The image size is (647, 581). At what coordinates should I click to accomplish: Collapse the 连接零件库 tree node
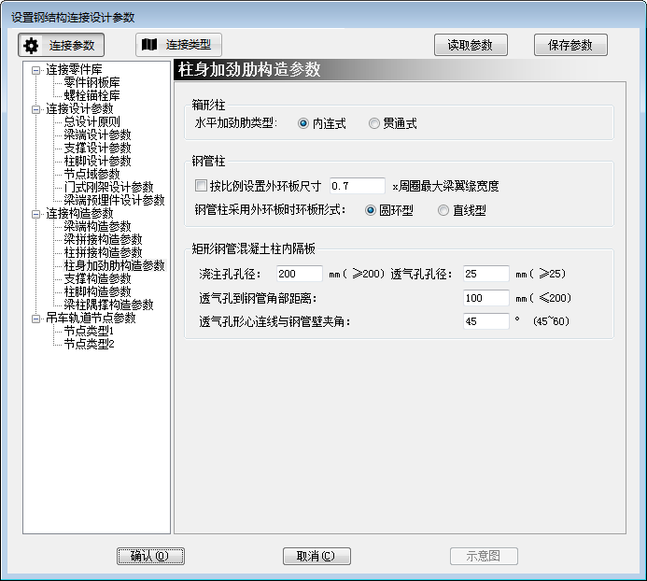35,70
